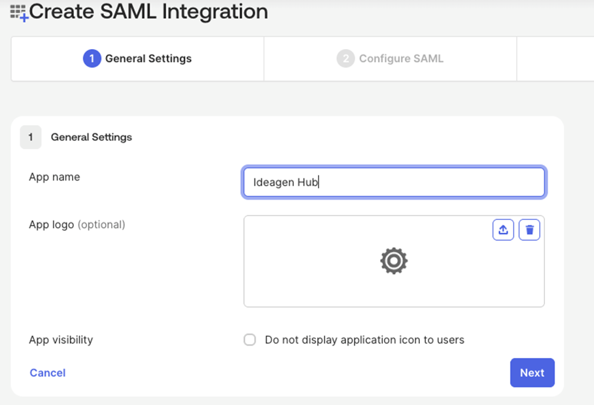Click the section number 1 badge
This screenshot has height=405, width=594.
31,137
